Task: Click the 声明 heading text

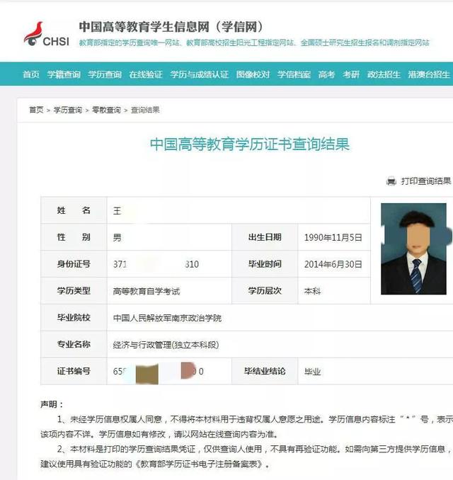Action: (x=52, y=404)
